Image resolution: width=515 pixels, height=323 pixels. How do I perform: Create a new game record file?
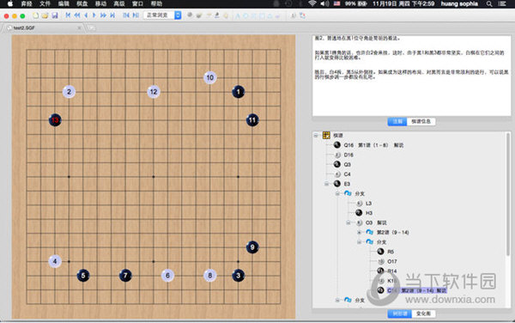[x=35, y=15]
